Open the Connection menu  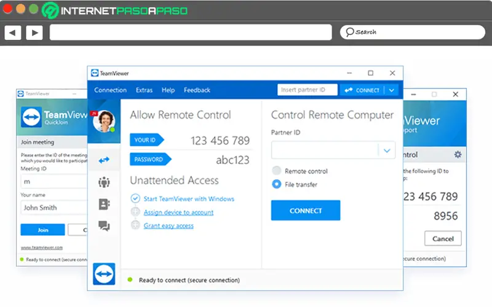point(111,90)
